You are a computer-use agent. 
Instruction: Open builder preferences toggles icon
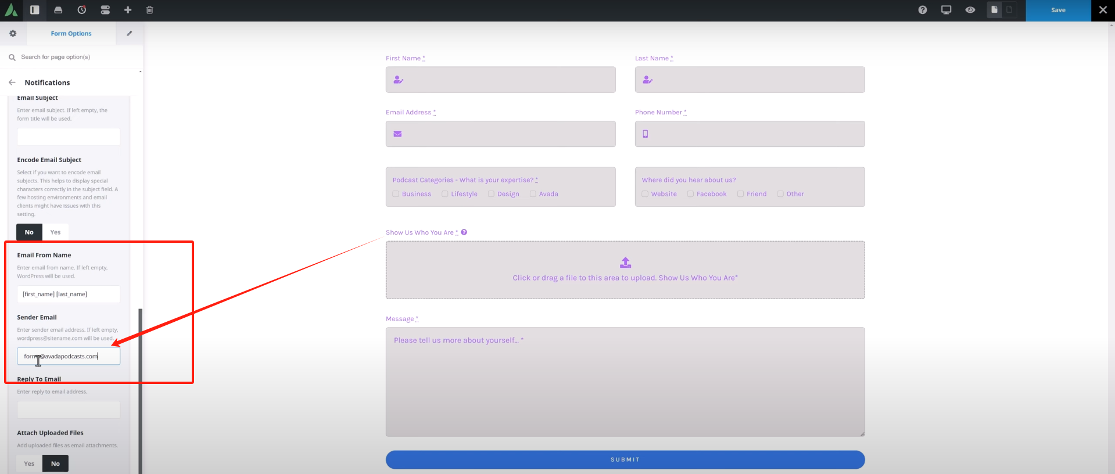(x=105, y=10)
